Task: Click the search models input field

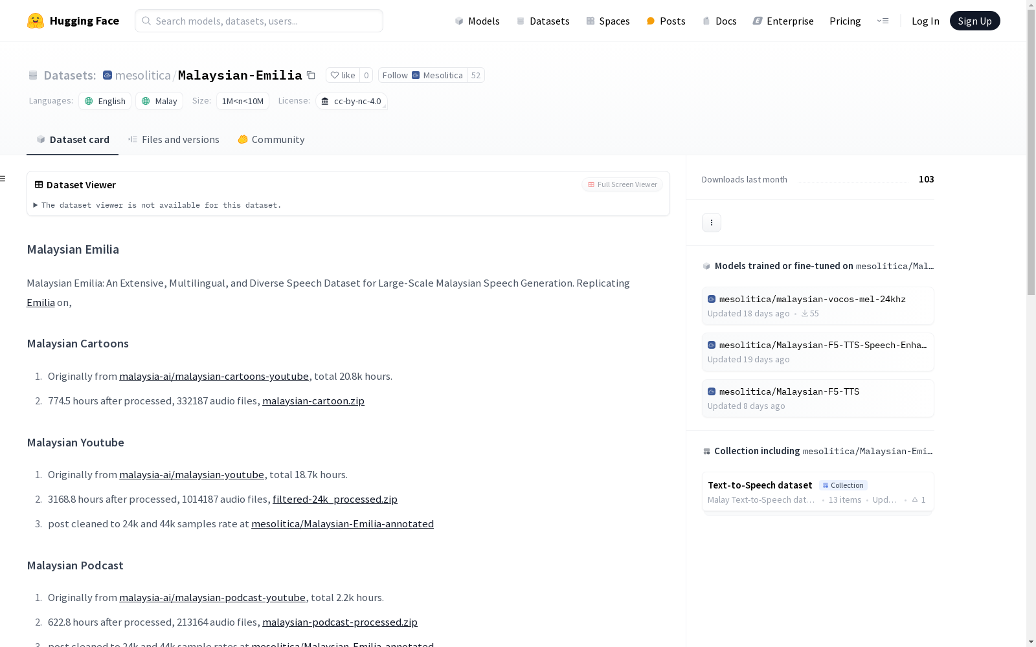Action: [259, 21]
